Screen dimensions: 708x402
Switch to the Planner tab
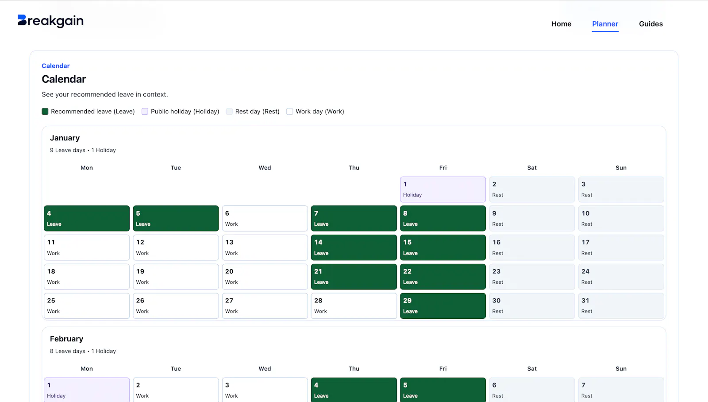click(605, 24)
